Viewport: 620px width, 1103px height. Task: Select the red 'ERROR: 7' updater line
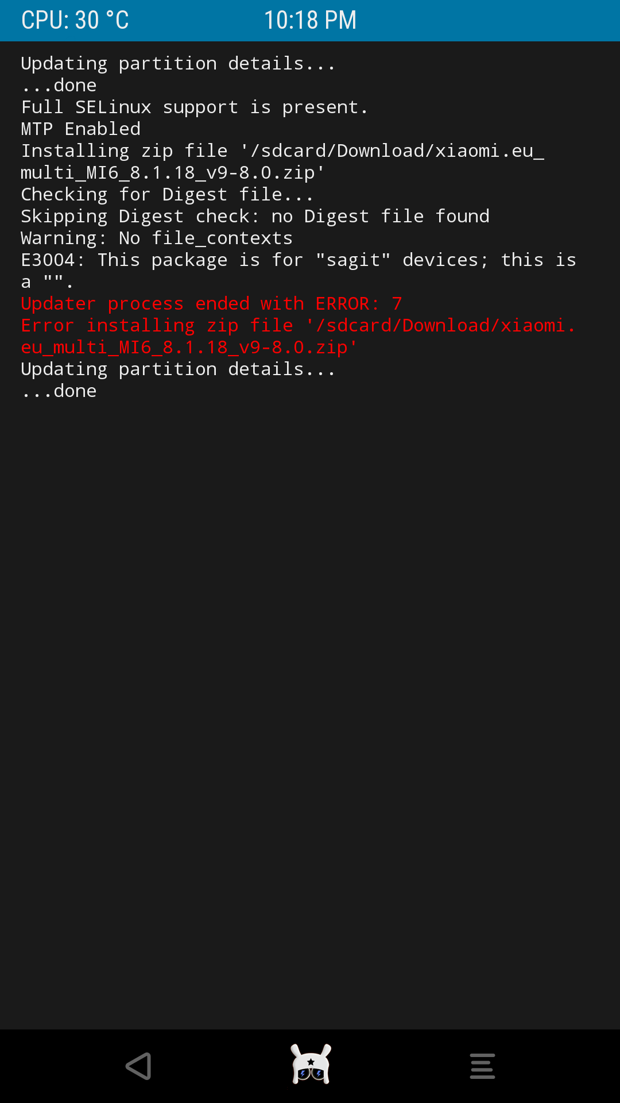pos(211,303)
